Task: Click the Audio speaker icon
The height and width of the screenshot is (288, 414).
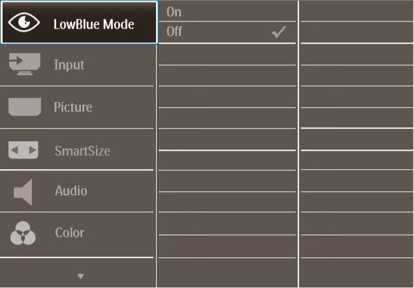Action: [x=24, y=193]
